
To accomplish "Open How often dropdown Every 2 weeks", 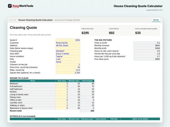I will pyautogui.click(x=68, y=54).
